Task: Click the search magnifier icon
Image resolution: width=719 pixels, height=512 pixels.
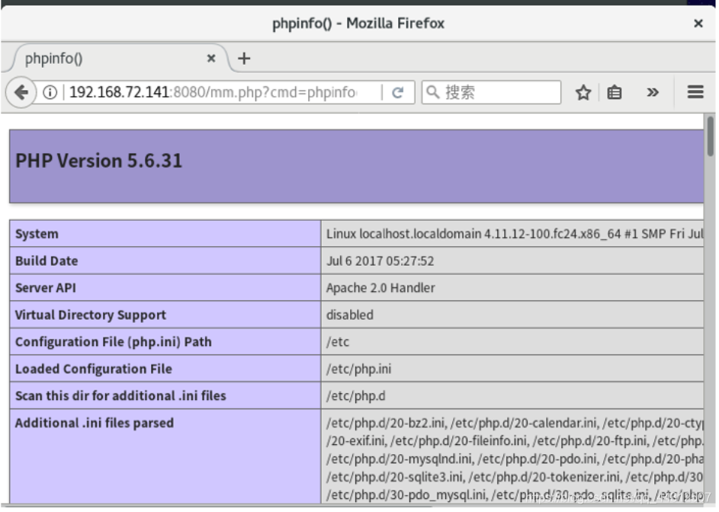Action: pos(432,92)
